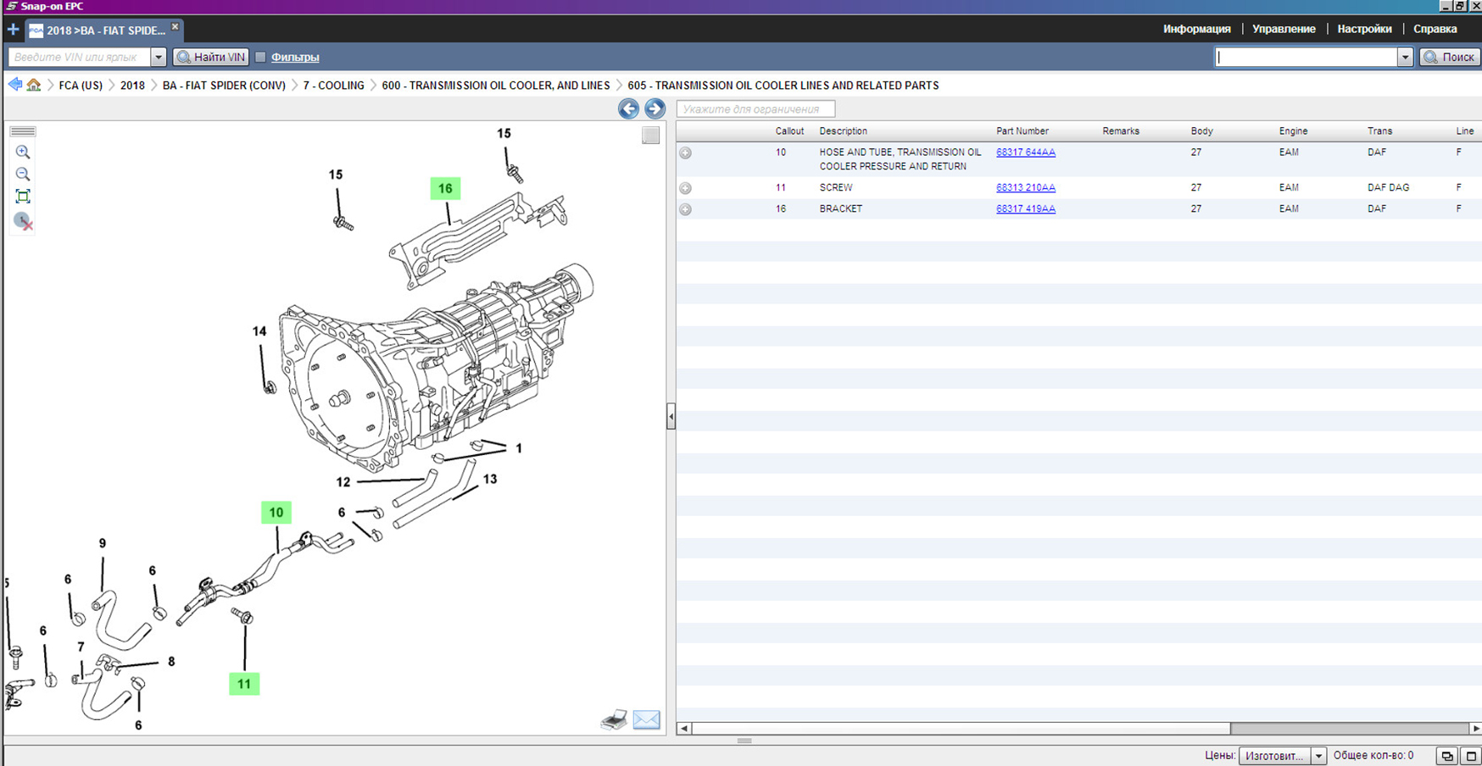1482x766 pixels.
Task: Zoom in on the parts diagram
Action: point(23,153)
